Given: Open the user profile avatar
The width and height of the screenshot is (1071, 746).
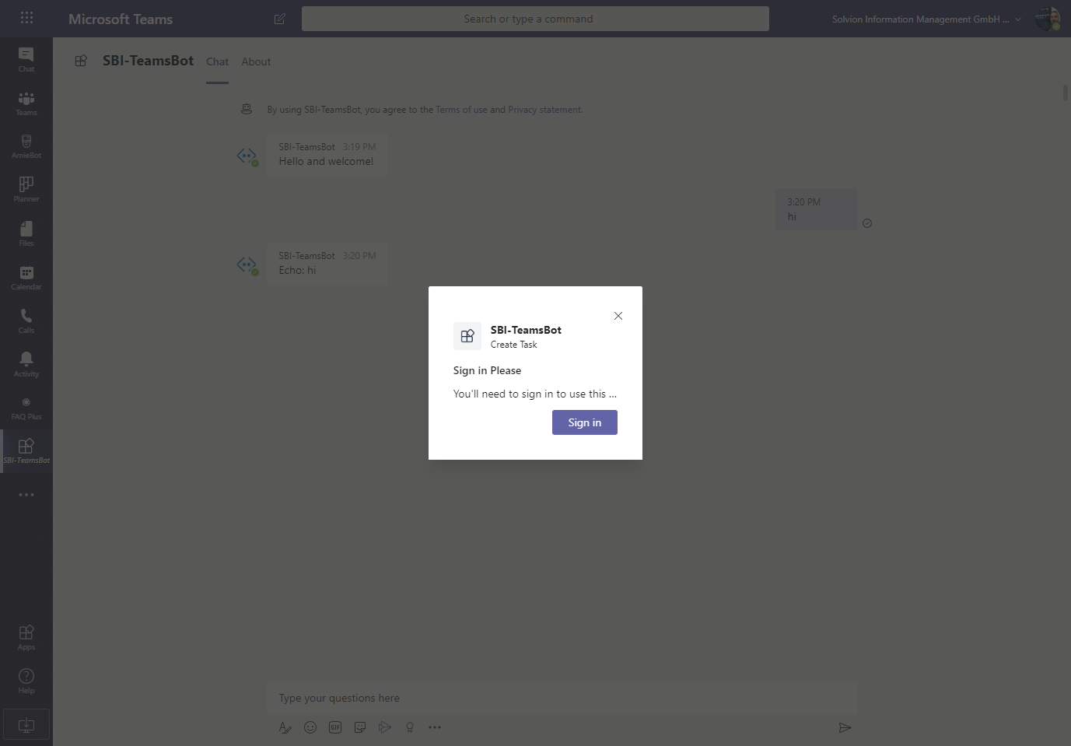Looking at the screenshot, I should point(1048,19).
